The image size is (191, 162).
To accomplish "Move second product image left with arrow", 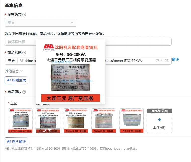I will 40,130.
